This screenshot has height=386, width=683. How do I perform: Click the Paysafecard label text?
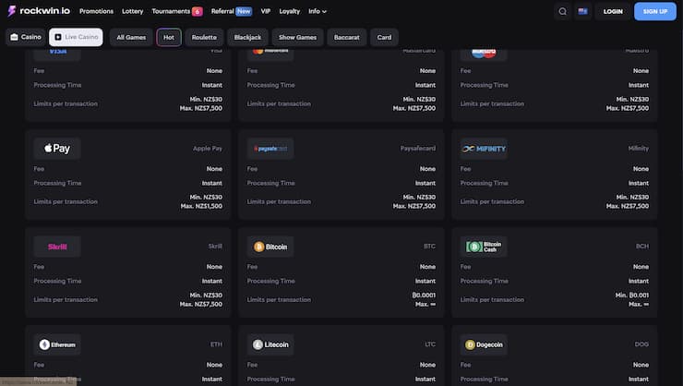point(418,149)
